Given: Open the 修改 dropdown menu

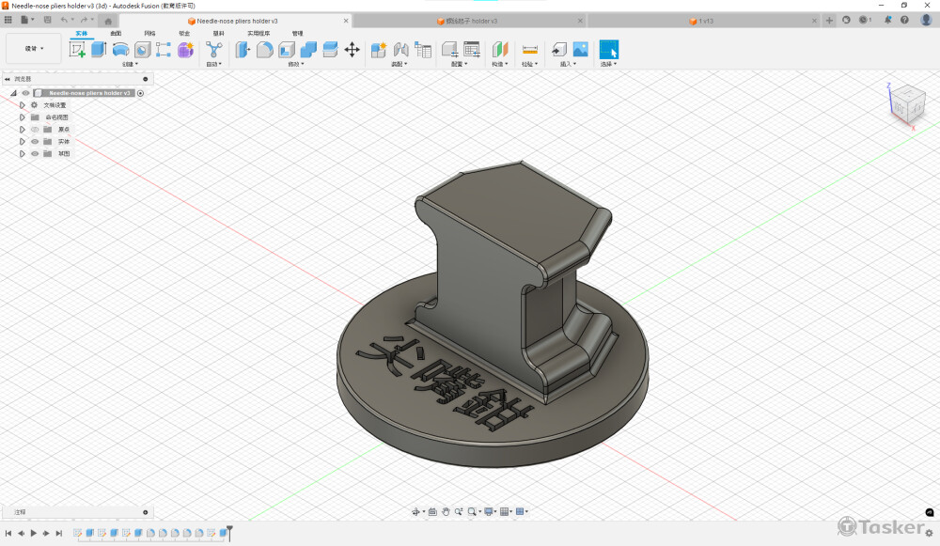Looking at the screenshot, I should [x=296, y=65].
